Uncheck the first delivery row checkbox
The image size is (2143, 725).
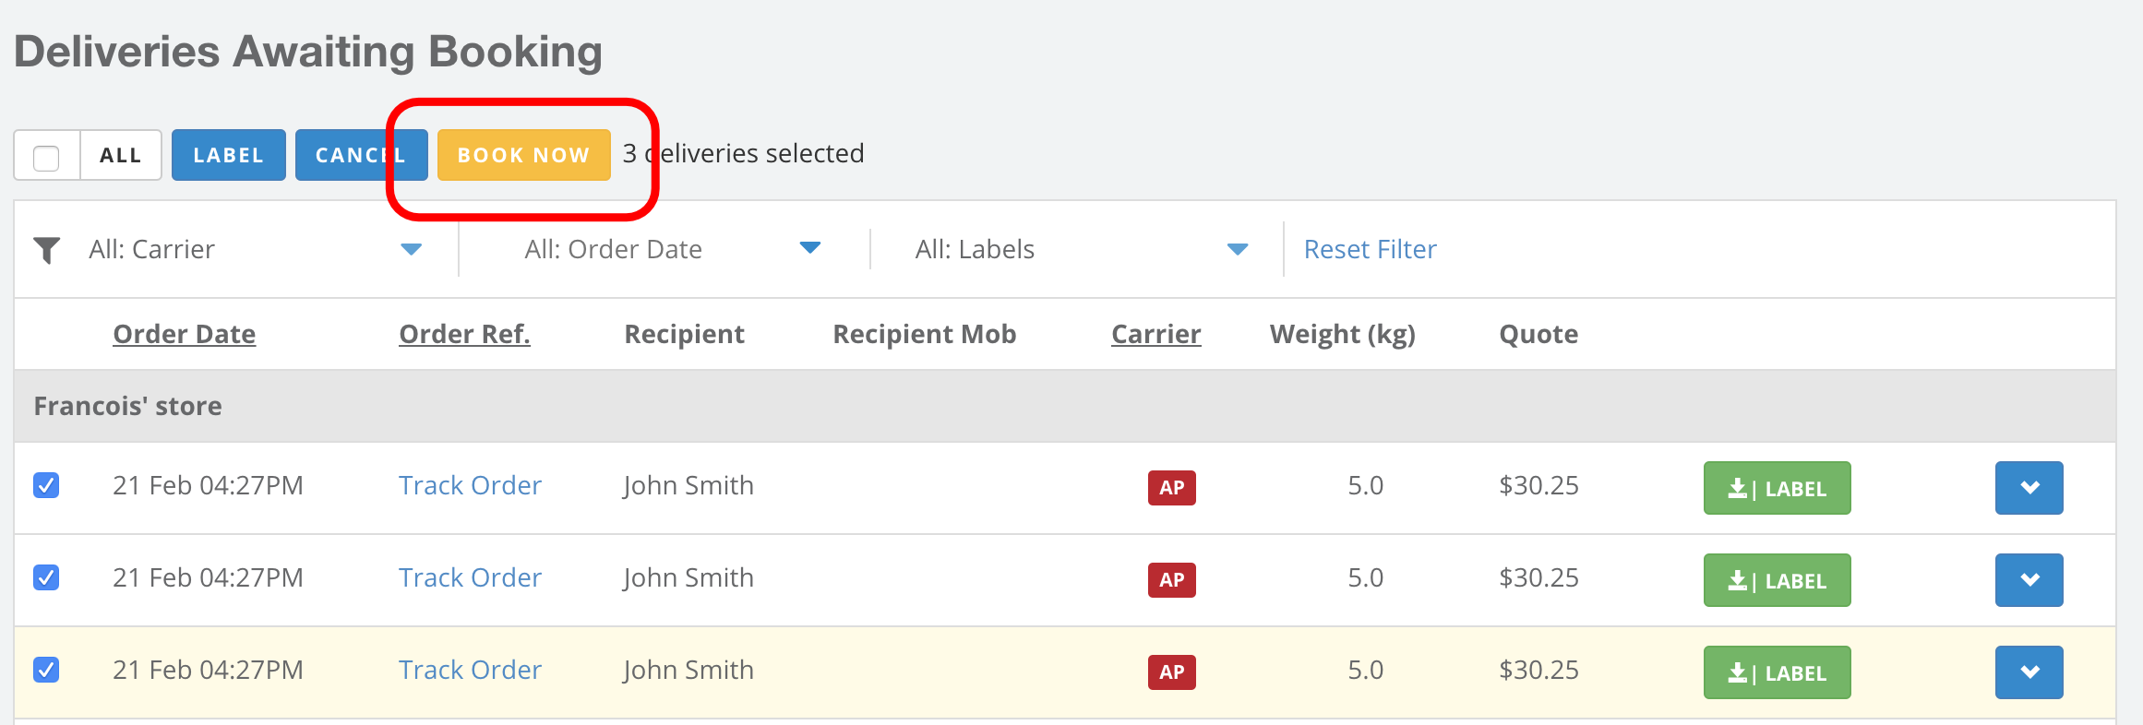point(44,486)
